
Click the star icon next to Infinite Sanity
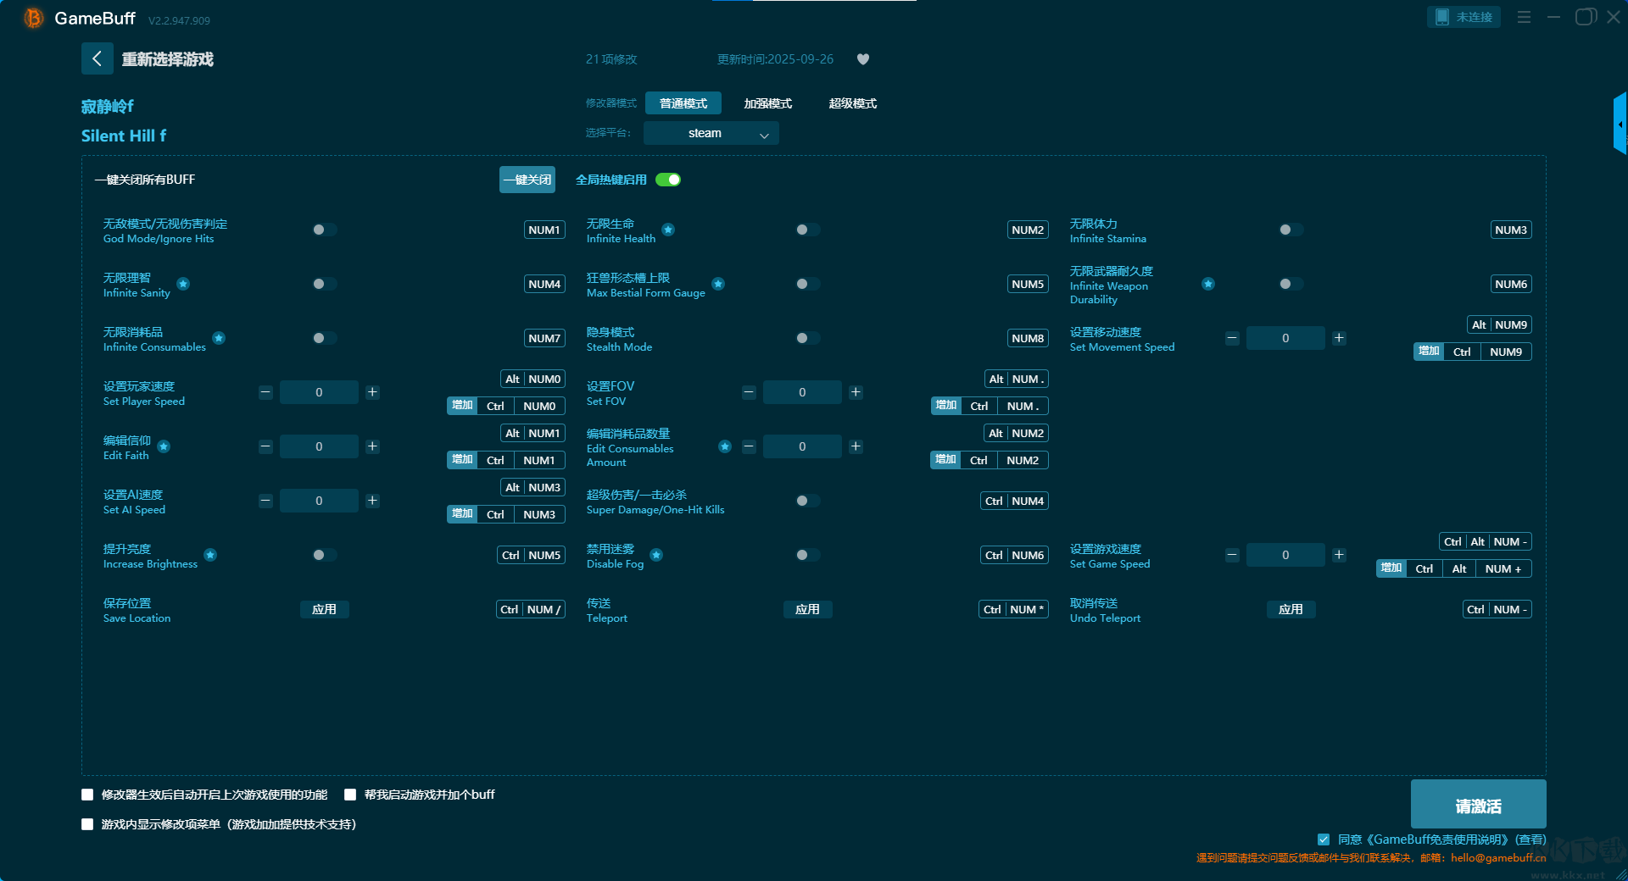point(183,284)
